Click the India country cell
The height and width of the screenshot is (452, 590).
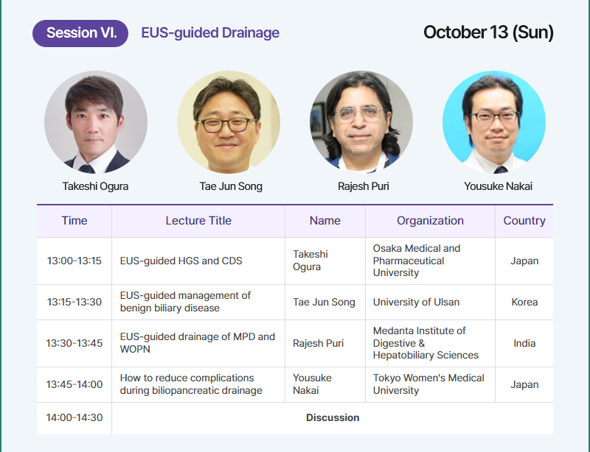tap(524, 343)
